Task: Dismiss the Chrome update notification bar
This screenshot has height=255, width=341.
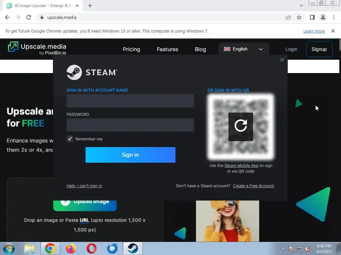Action: (333, 31)
